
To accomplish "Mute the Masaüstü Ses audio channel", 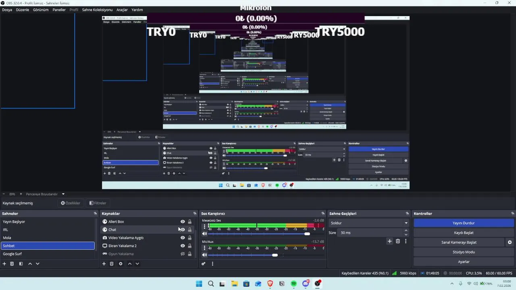I will (204, 234).
